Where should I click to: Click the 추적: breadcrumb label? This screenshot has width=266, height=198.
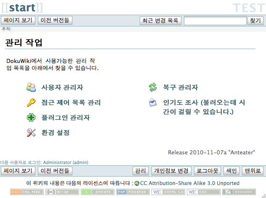pos(6,29)
